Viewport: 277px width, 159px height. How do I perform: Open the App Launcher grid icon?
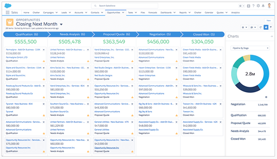point(8,12)
